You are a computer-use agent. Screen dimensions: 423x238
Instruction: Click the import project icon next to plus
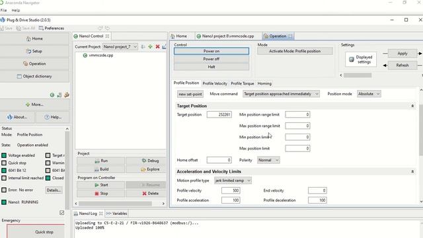coord(143,47)
